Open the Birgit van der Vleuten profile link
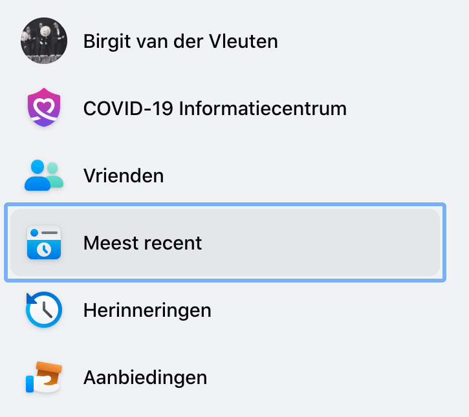 [x=180, y=41]
